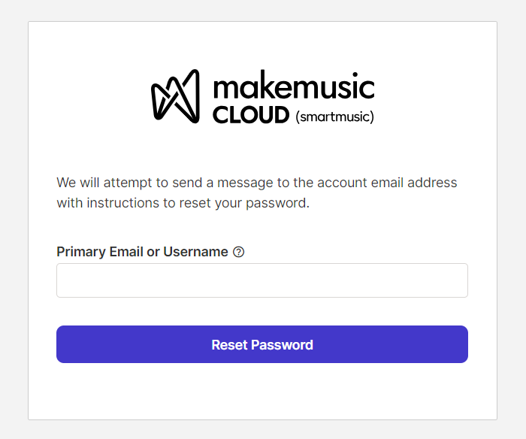Click the word "Username" in the field label
Viewport: 526px width, 439px height.
195,252
